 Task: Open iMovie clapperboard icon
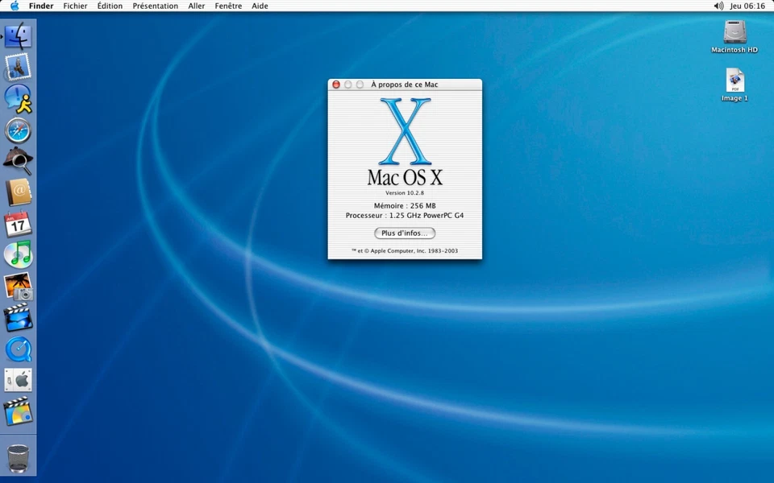point(18,318)
